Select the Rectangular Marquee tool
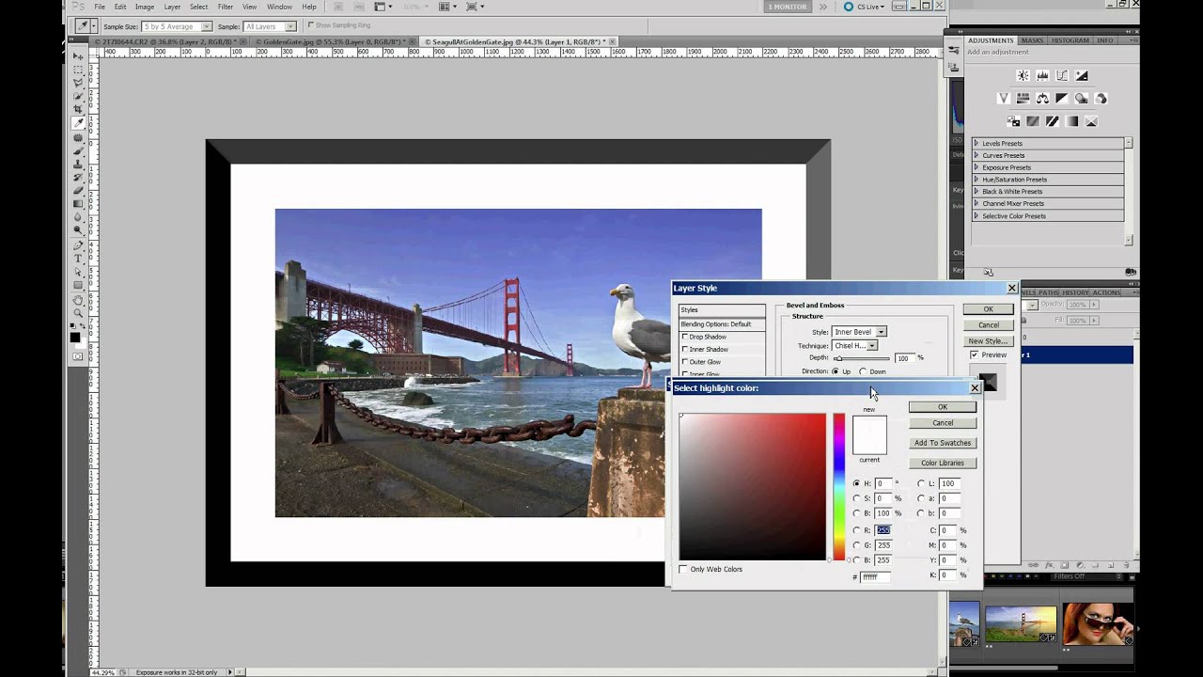Screen dimensions: 1203x677 click(x=79, y=70)
